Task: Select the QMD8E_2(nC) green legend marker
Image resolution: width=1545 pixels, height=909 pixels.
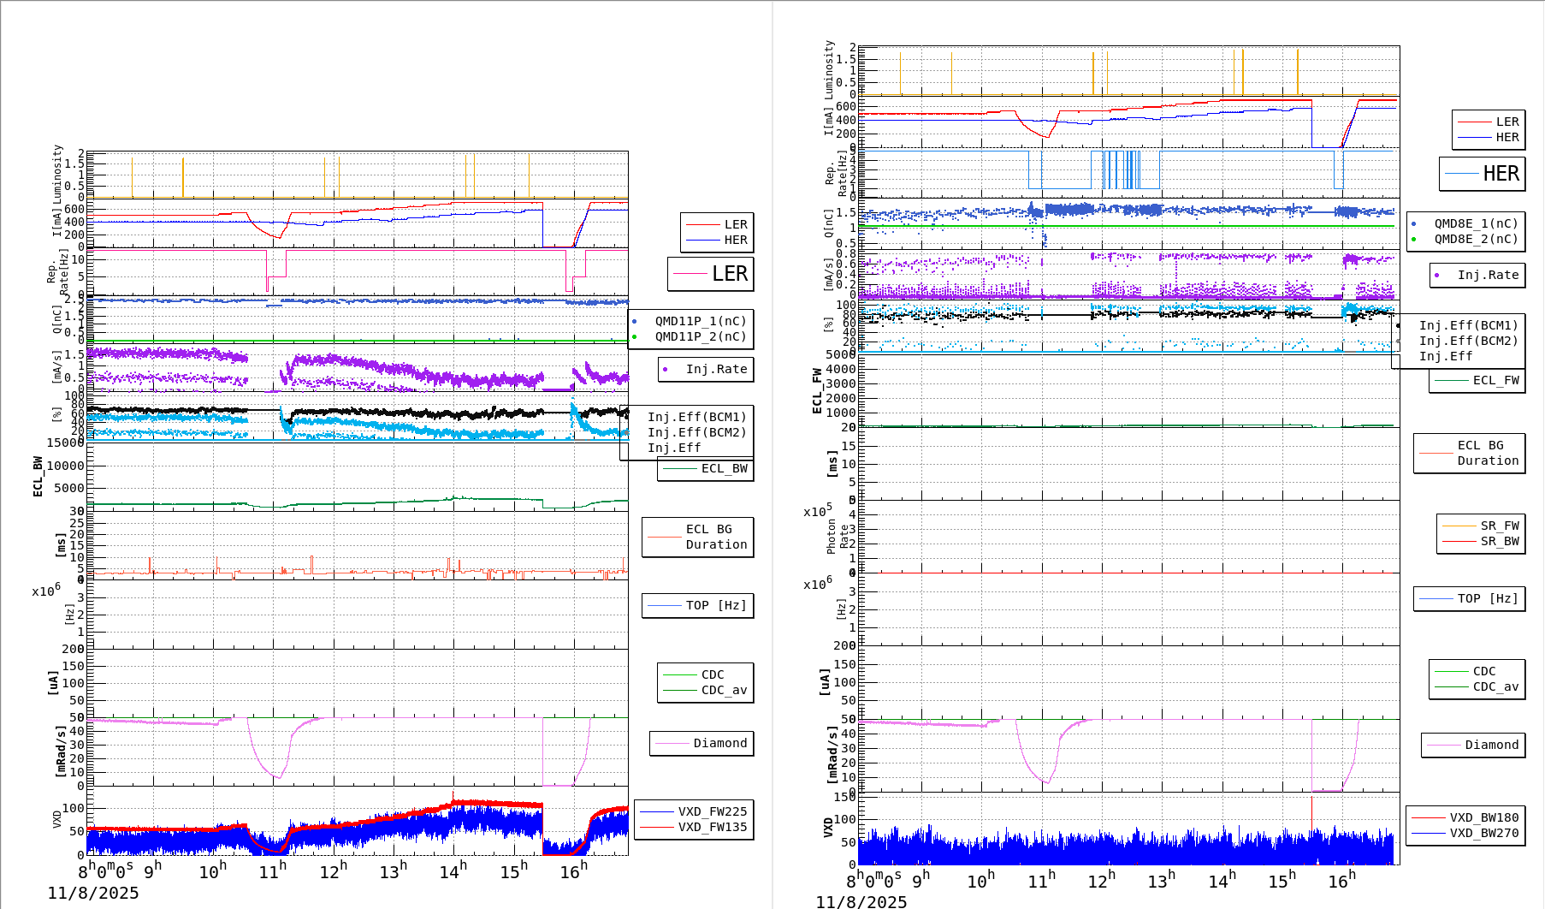Action: [1414, 240]
